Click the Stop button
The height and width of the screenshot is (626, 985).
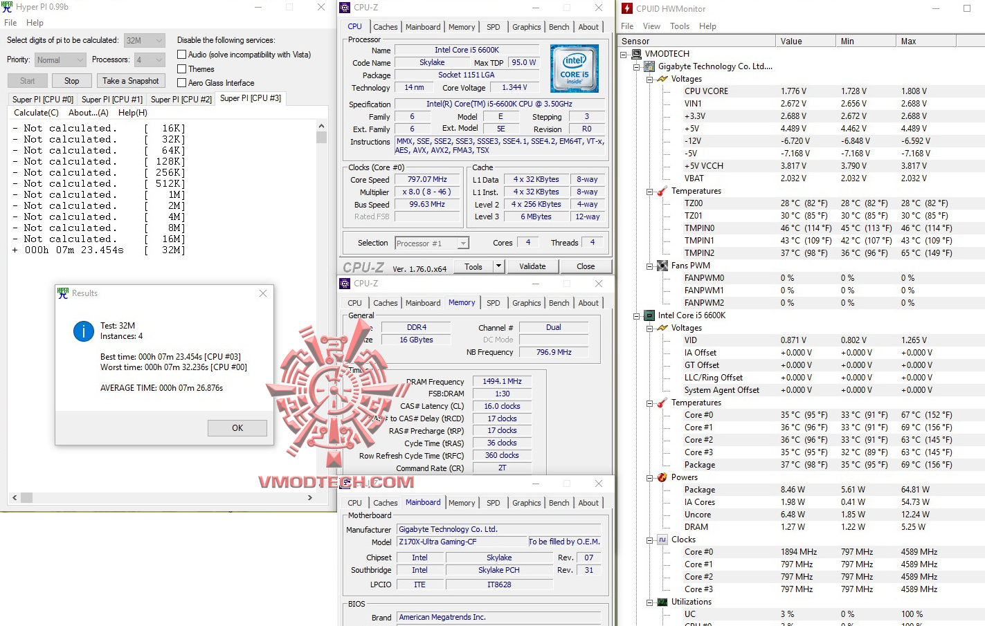click(72, 81)
